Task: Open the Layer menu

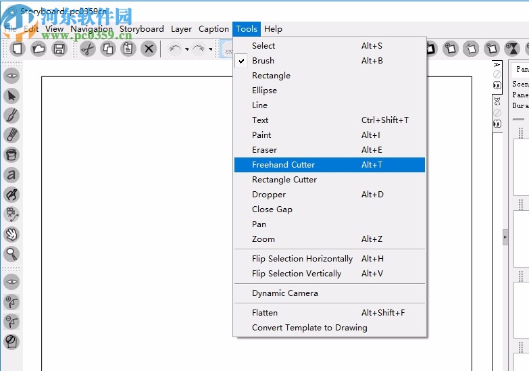Action: 181,29
